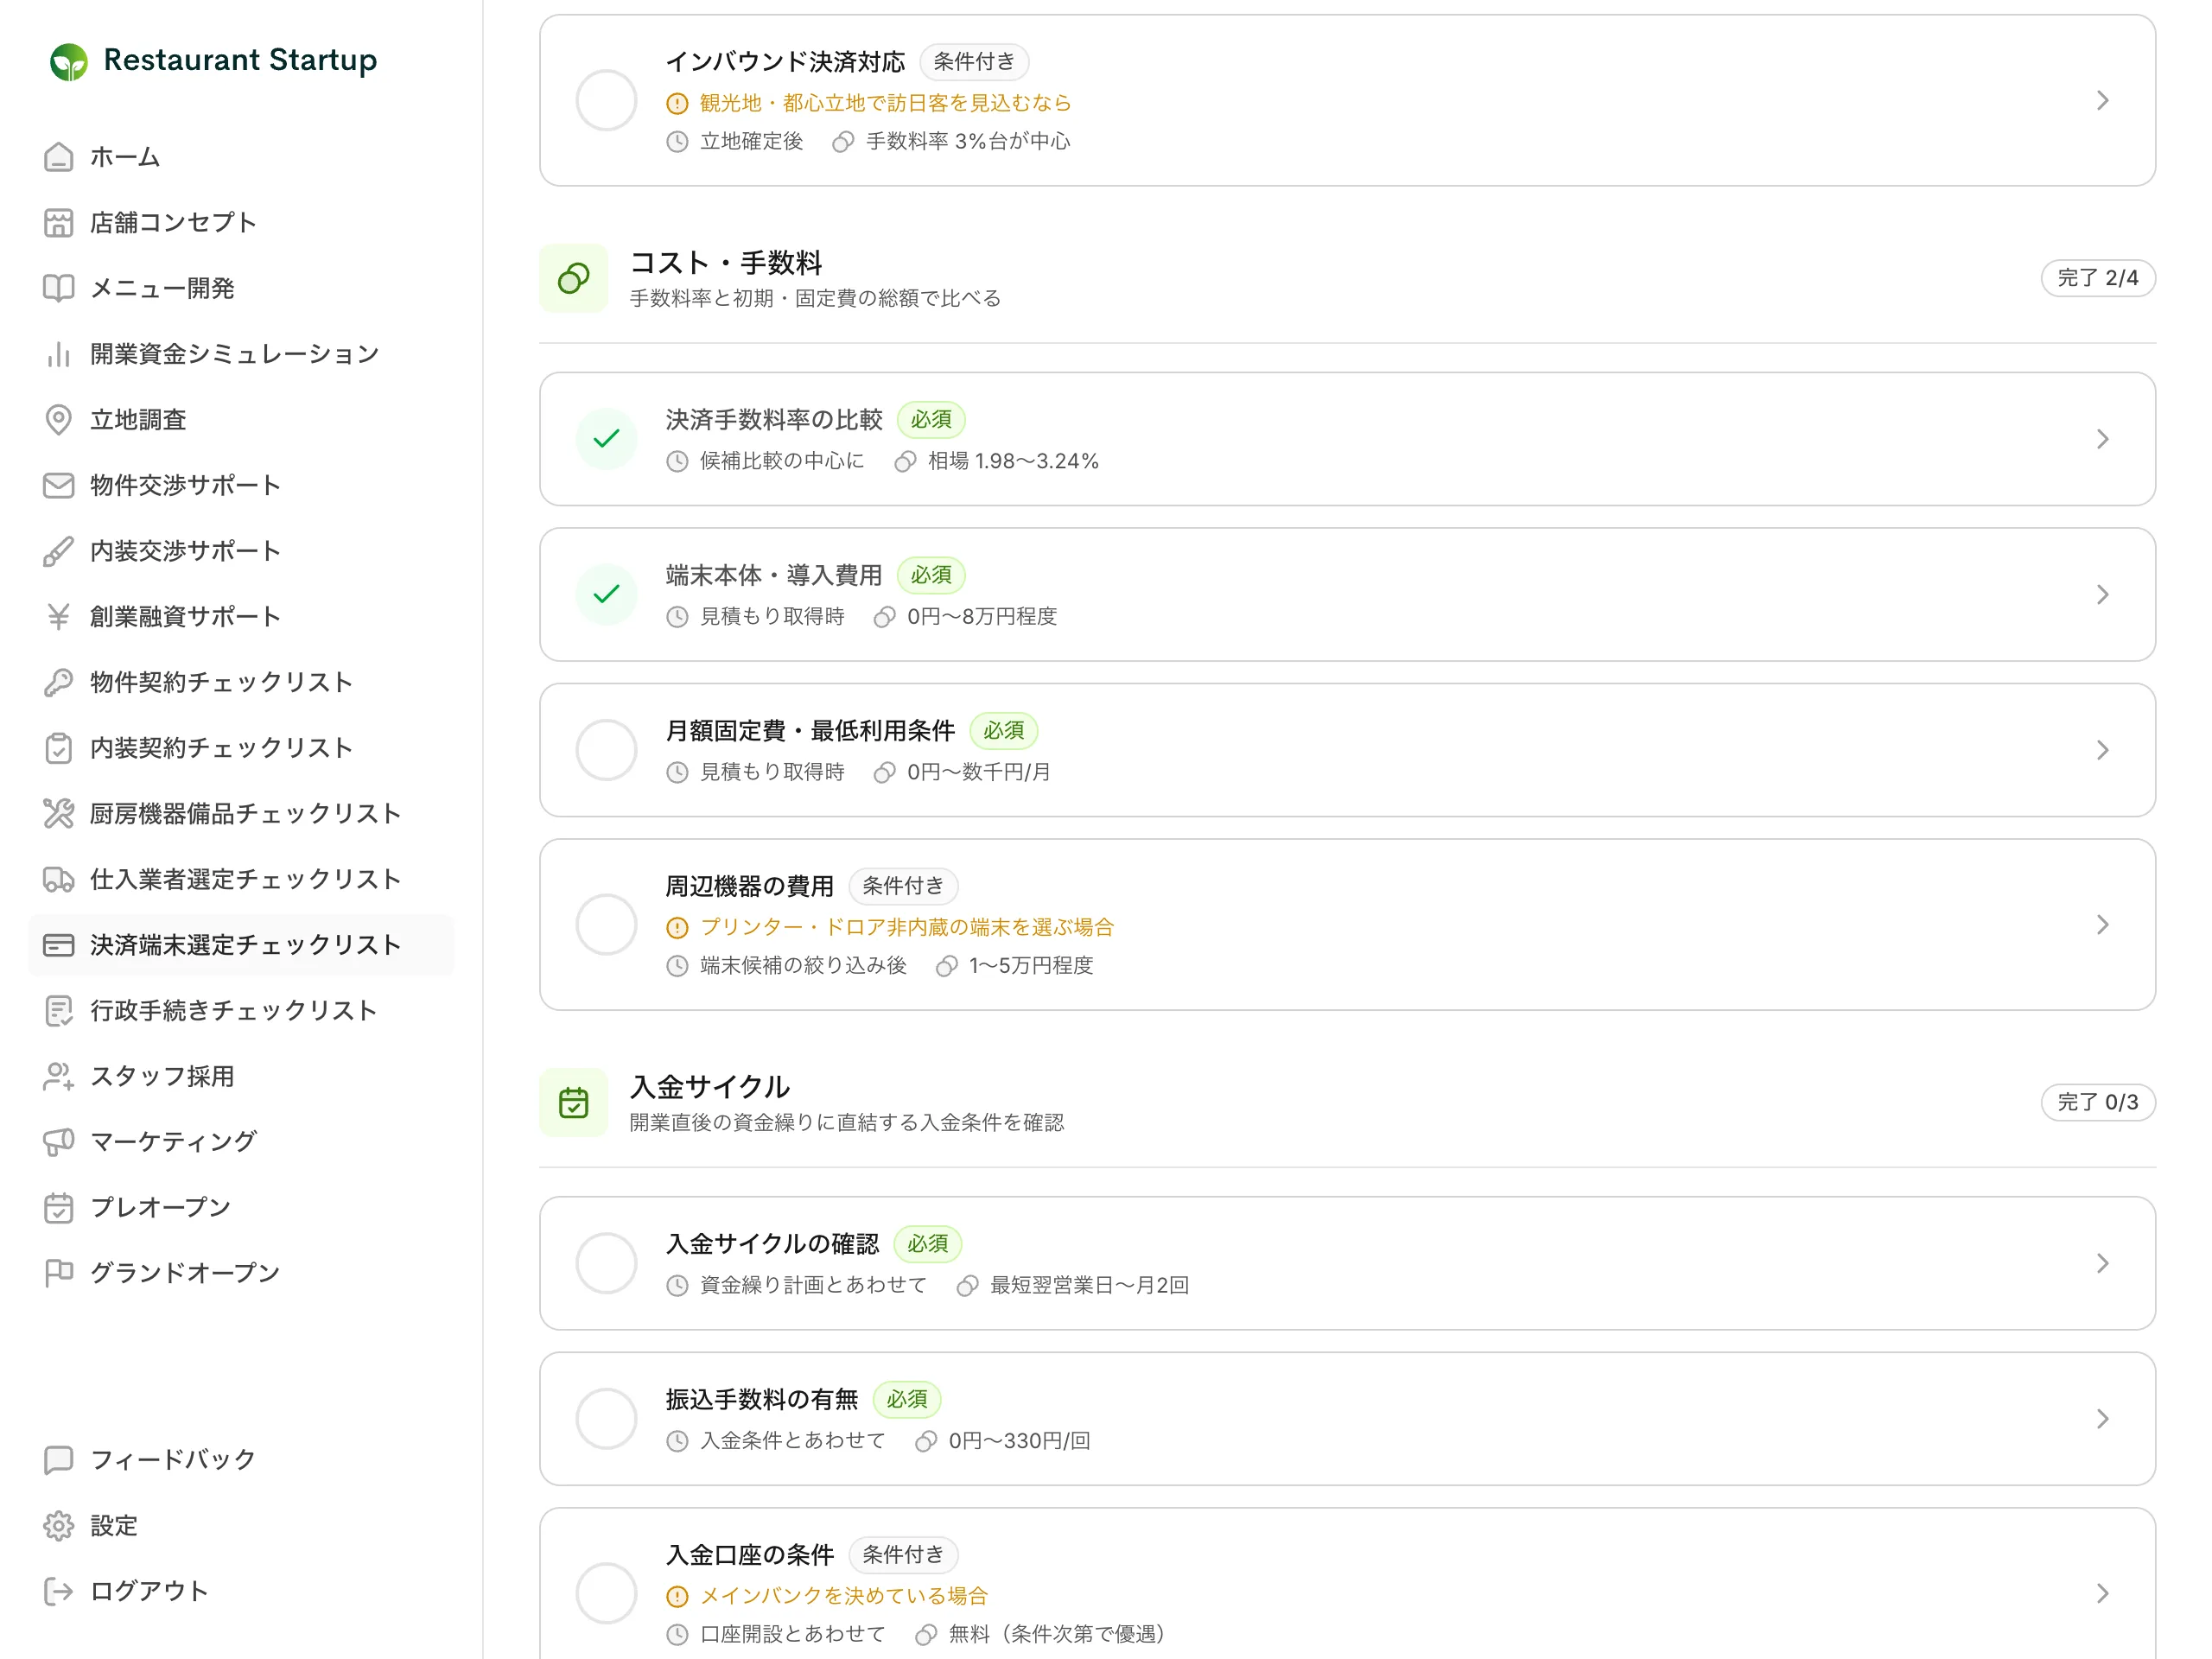The image size is (2212, 1659).
Task: Click the プレオープン calendar icon
Action: tap(59, 1207)
